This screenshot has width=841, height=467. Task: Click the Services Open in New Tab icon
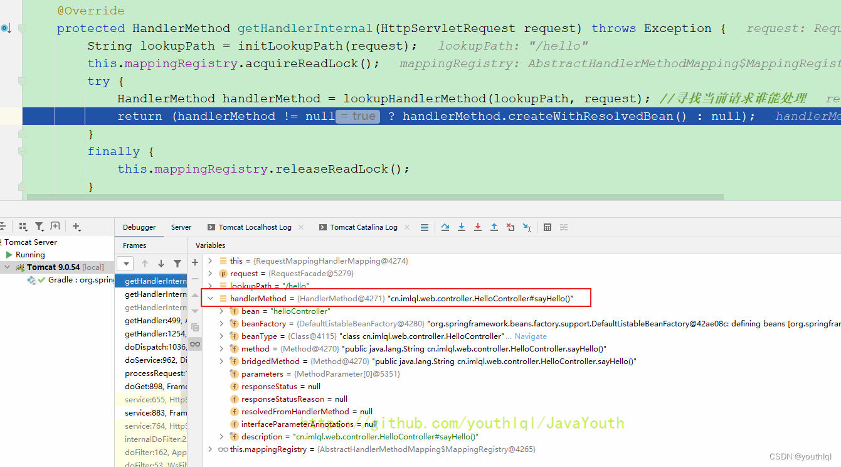(55, 227)
